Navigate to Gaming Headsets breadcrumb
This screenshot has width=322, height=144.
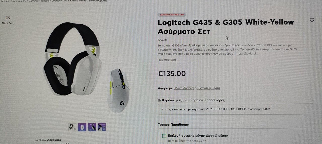39,1
